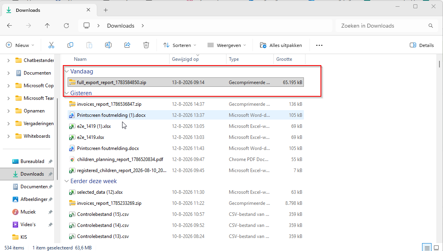
Task: Select invoices_report_1786536847.zip
Action: (186, 104)
